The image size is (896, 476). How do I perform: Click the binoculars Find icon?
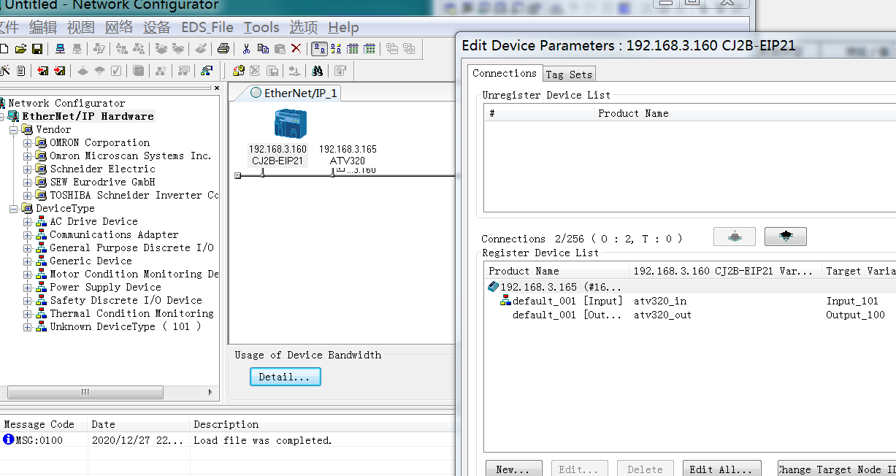point(317,71)
